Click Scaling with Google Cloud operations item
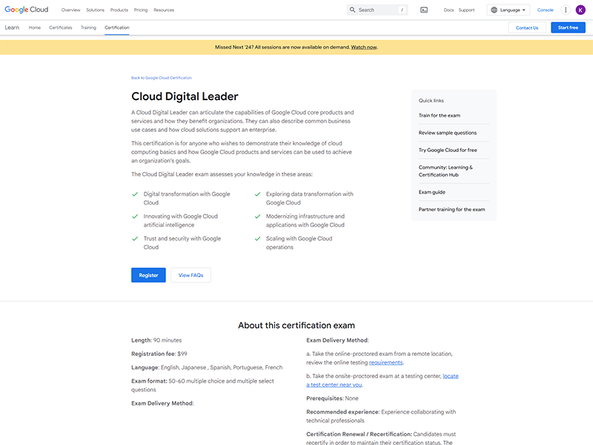This screenshot has height=445, width=593. point(299,243)
